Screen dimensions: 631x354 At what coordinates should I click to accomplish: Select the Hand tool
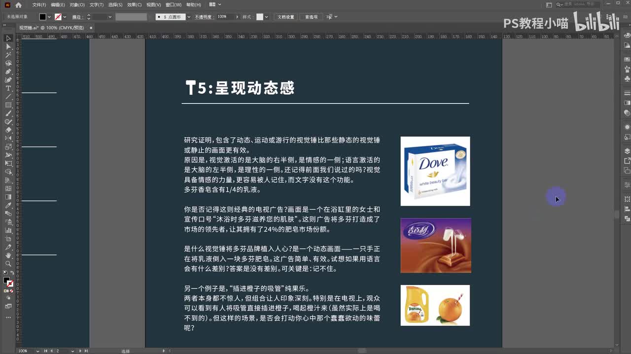point(8,255)
